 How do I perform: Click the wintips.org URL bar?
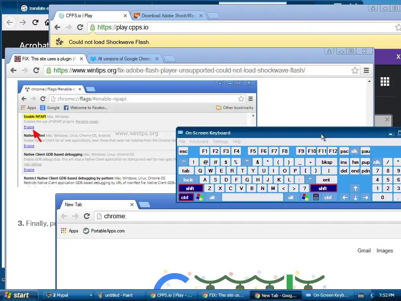[202, 70]
